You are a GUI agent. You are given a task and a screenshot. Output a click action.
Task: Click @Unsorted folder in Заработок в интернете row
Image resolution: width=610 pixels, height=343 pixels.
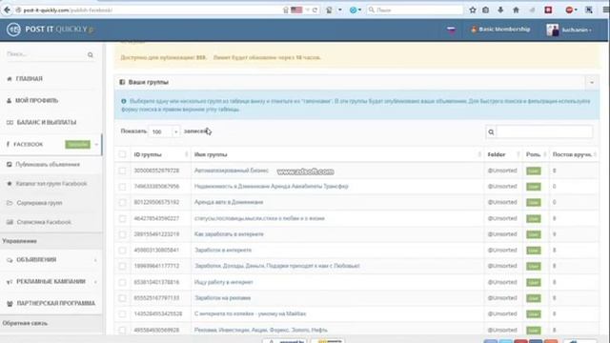(502, 250)
